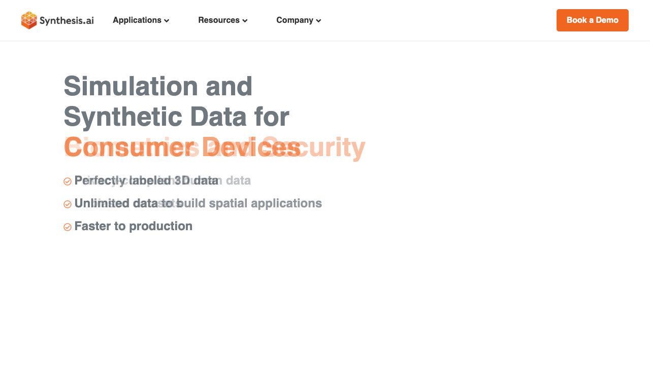This screenshot has width=650, height=365.
Task: Click the Synthesis.ai cube logo icon
Action: tap(29, 20)
